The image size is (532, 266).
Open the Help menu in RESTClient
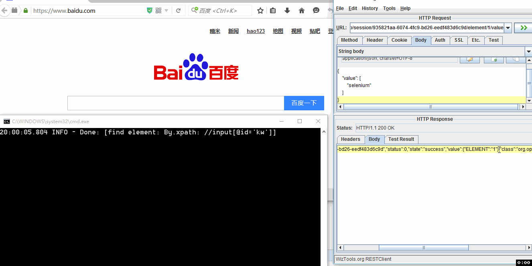[405, 8]
